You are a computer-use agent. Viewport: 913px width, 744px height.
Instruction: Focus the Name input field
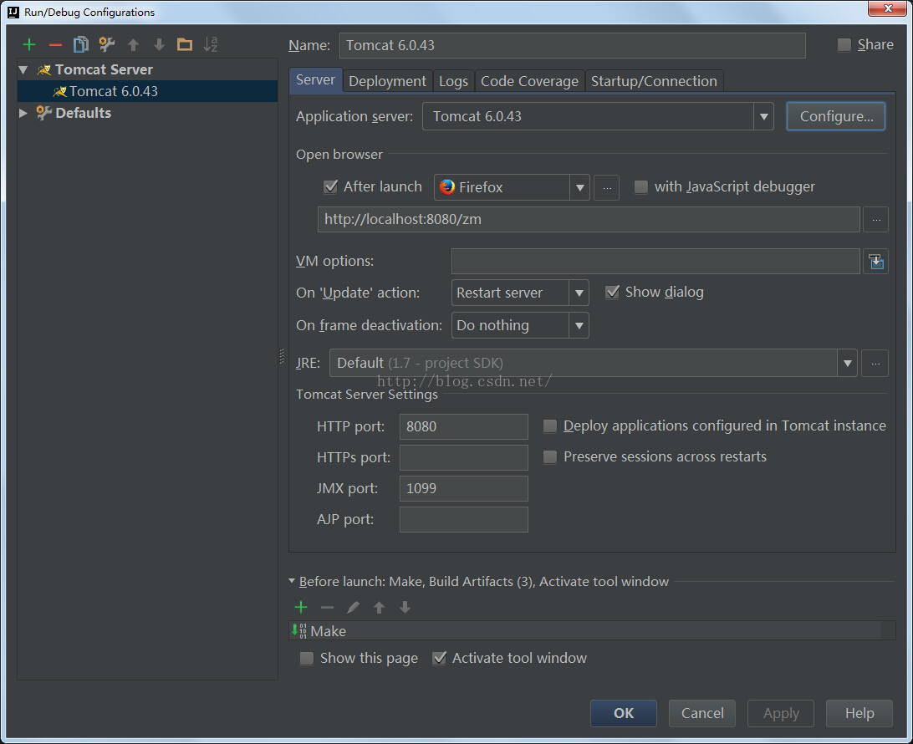point(573,45)
